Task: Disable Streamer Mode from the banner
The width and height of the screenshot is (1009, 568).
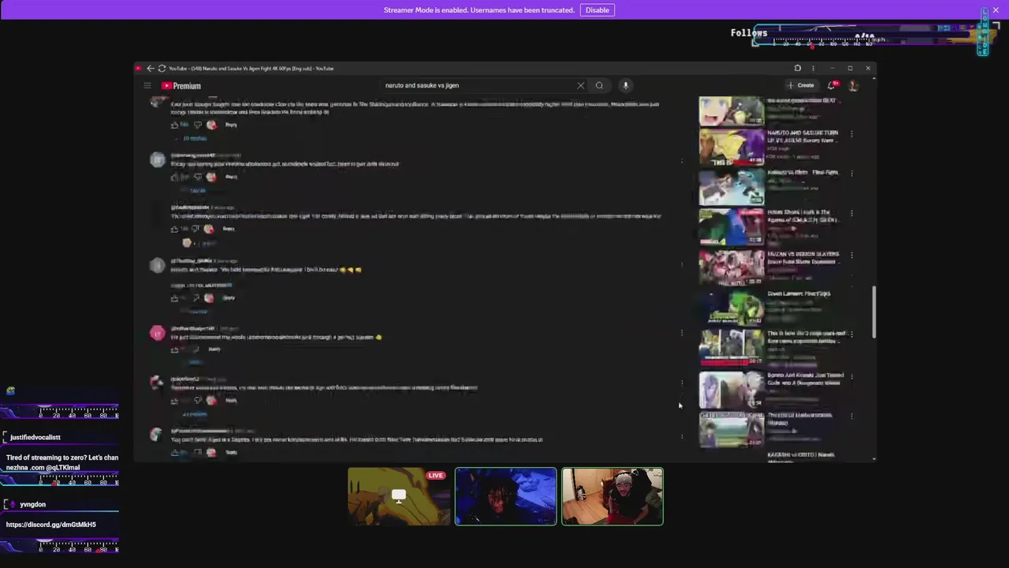Action: pyautogui.click(x=597, y=10)
